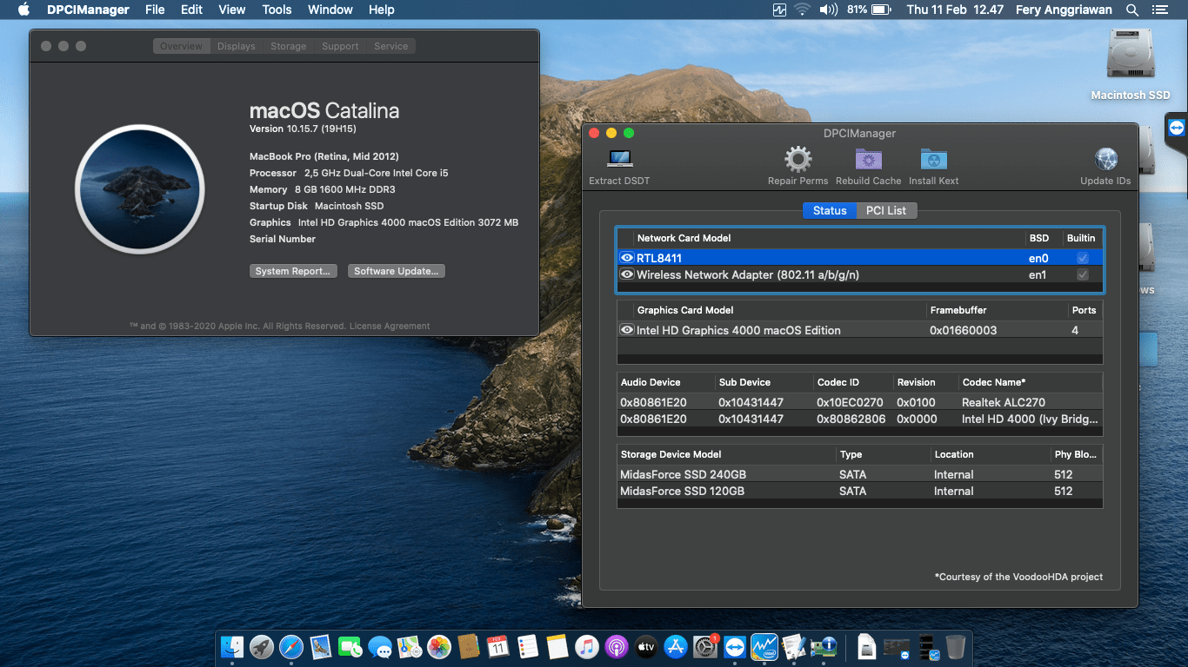Open Finder from the dock

232,646
